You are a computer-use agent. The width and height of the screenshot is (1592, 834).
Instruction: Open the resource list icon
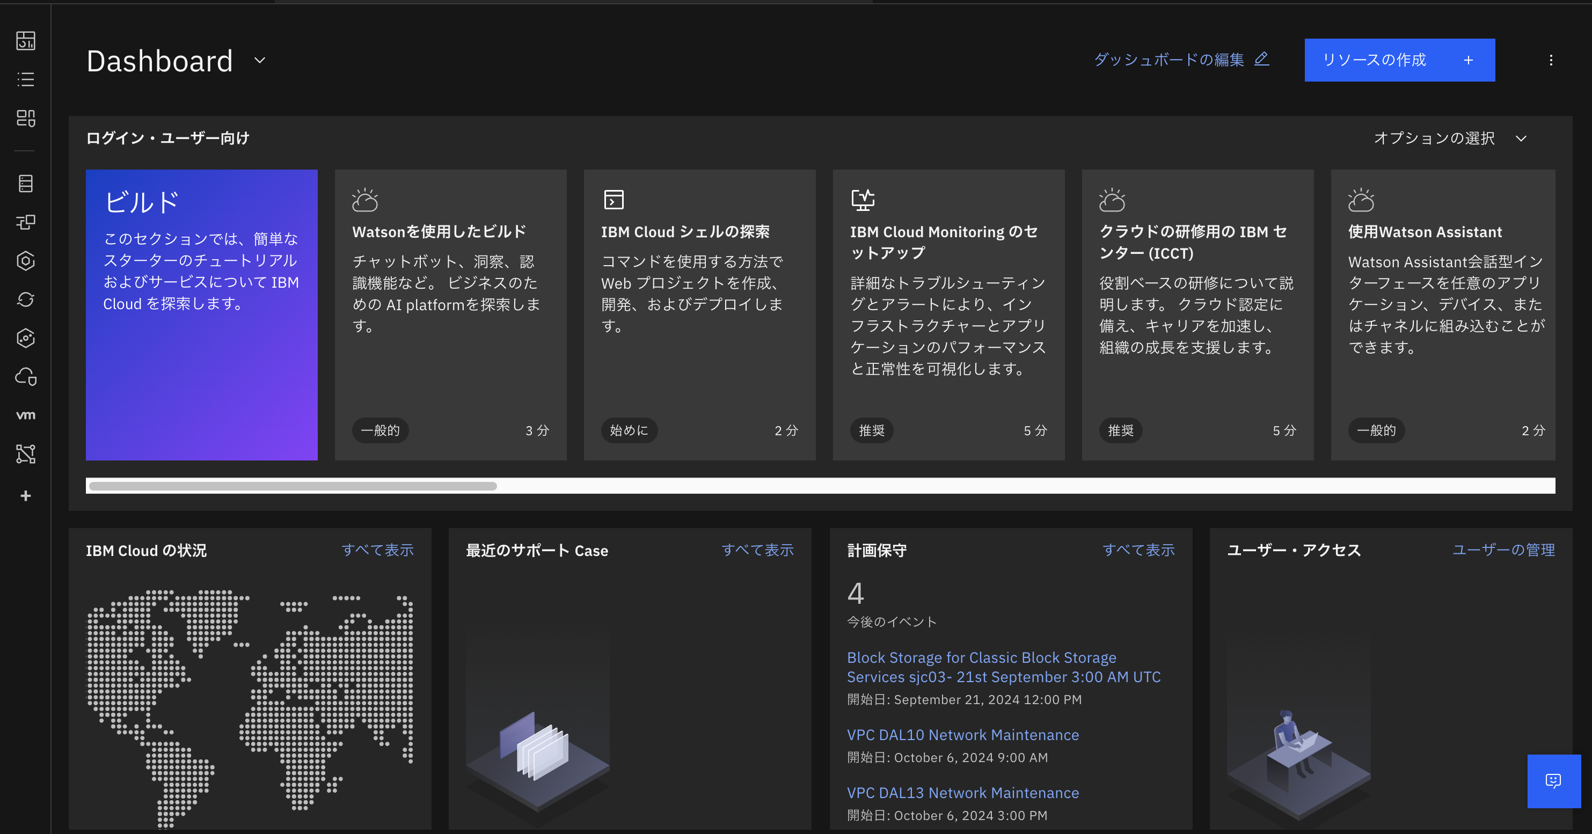(x=25, y=78)
